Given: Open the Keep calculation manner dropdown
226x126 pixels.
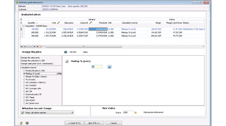Looking at the screenshot, I should [x=72, y=112].
